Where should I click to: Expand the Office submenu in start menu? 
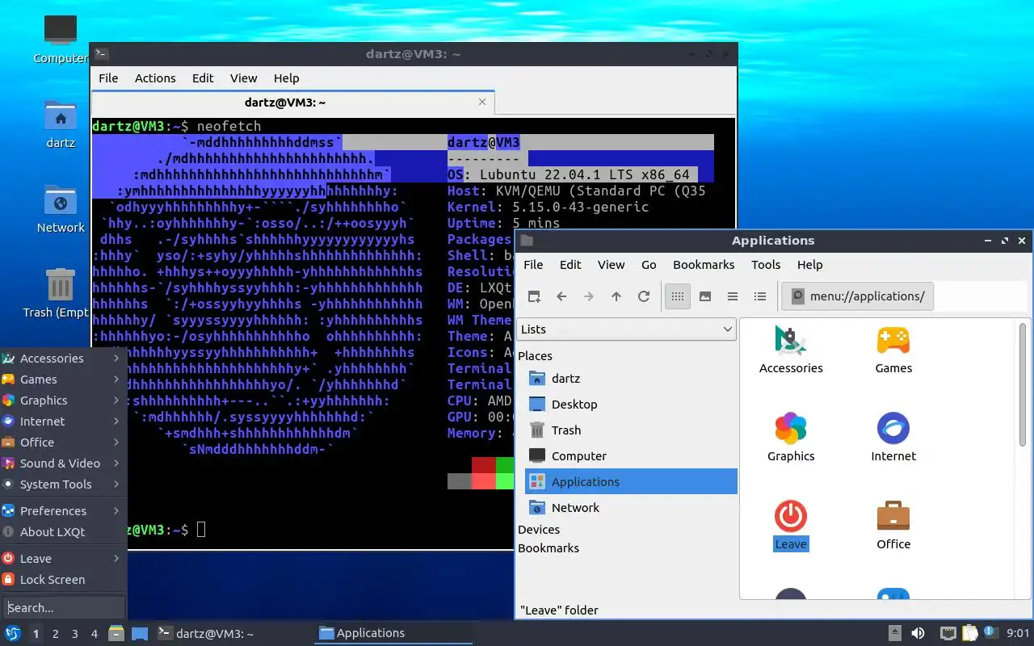[x=63, y=443]
